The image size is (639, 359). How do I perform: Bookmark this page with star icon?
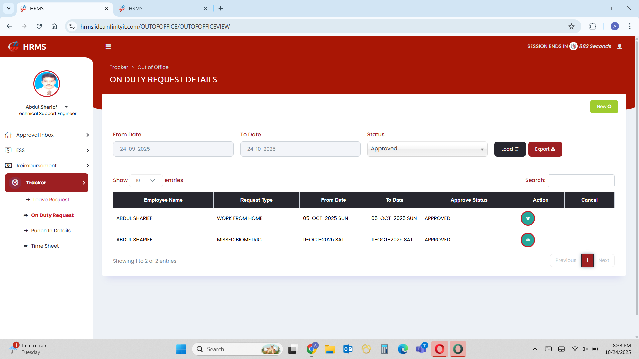coord(571,26)
